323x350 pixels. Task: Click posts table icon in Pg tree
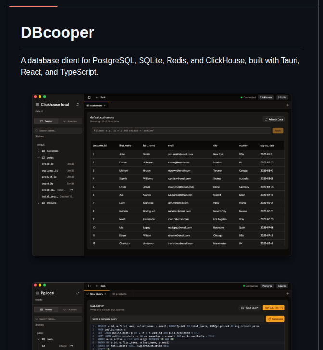tap(43, 339)
